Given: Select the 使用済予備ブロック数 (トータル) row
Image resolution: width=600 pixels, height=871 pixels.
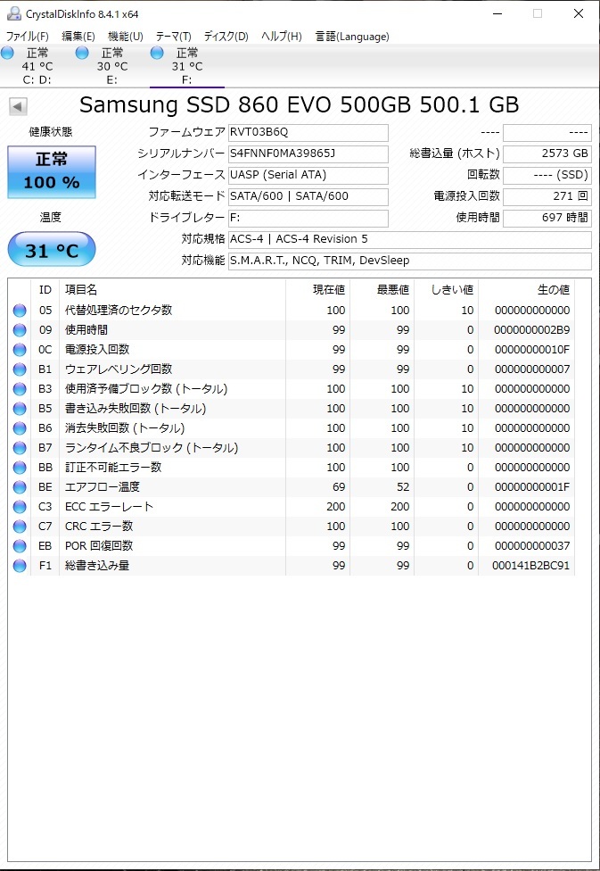Looking at the screenshot, I should 292,389.
